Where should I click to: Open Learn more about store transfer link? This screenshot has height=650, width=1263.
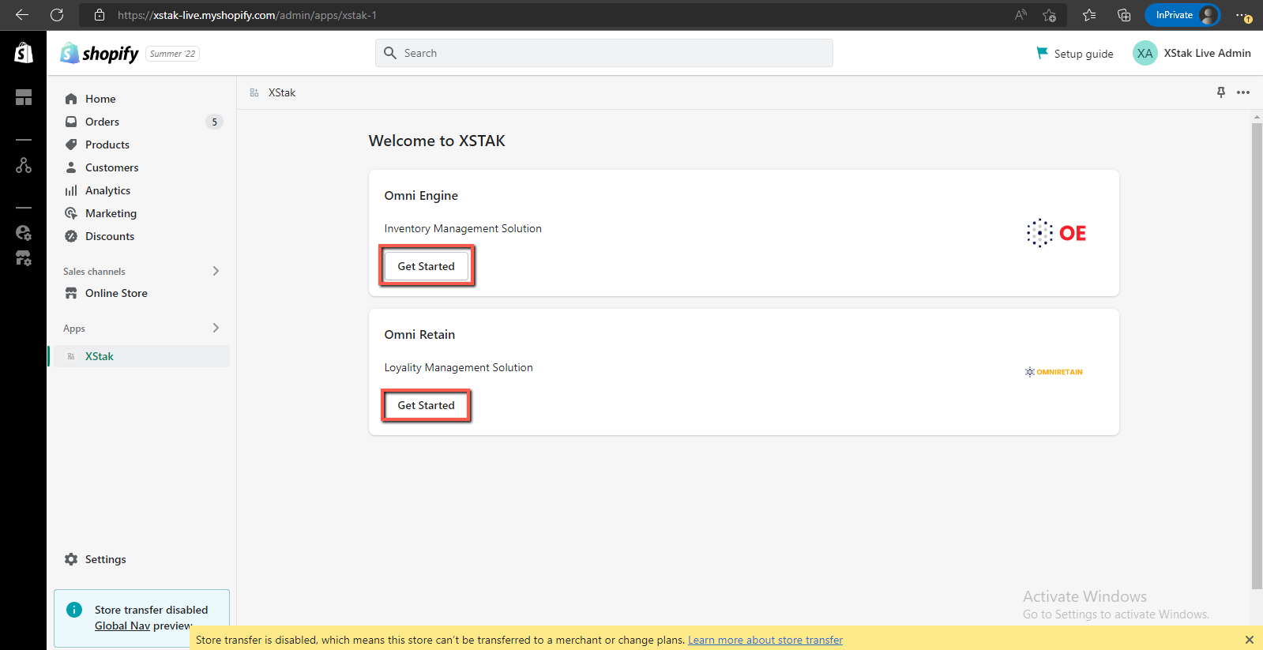[x=765, y=640]
